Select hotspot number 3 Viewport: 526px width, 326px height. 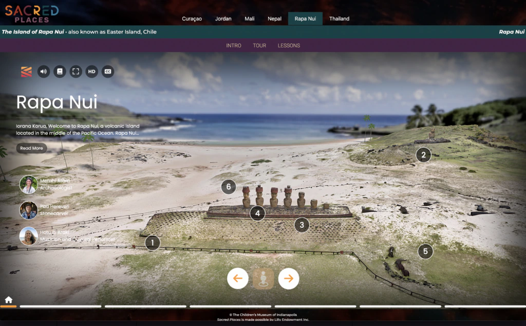tap(302, 225)
